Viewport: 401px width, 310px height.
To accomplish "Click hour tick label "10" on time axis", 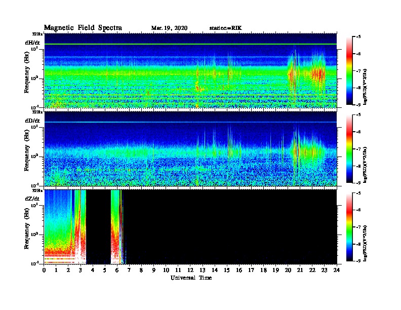I will point(166,270).
